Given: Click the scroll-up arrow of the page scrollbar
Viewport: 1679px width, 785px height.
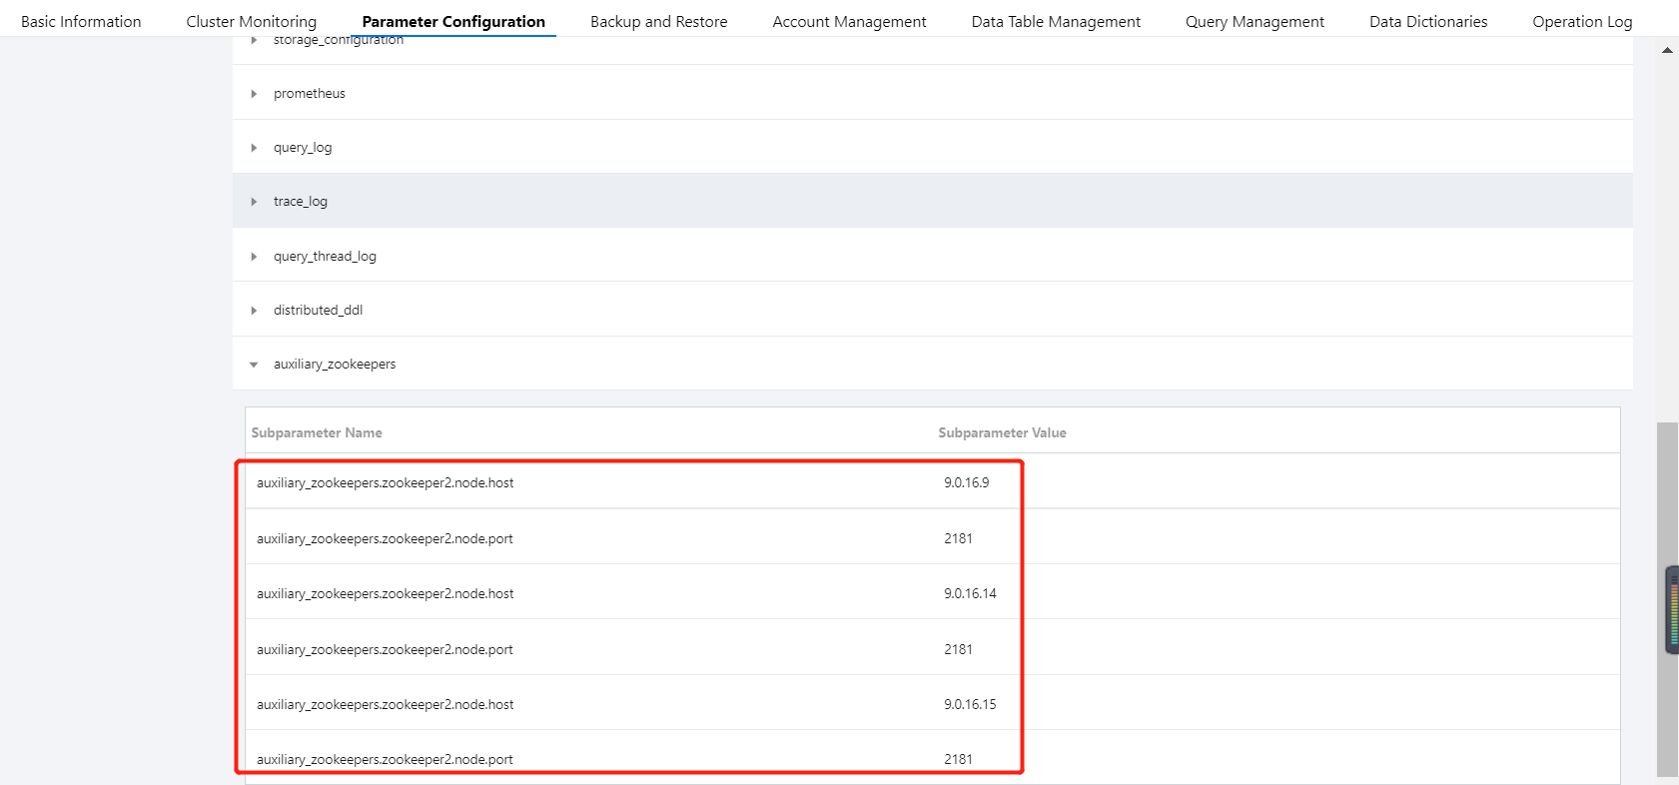Looking at the screenshot, I should click(x=1667, y=50).
